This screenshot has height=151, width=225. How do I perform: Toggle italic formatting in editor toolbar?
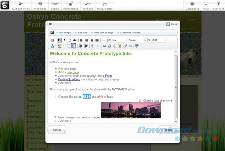[64, 40]
